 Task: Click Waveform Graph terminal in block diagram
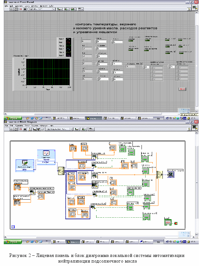click(171, 175)
